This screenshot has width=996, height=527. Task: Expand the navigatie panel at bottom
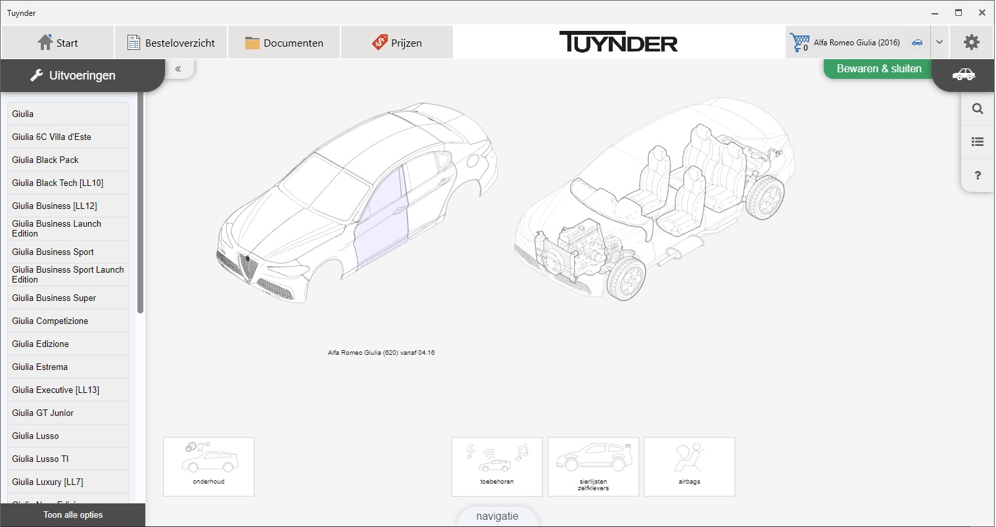[x=497, y=516]
